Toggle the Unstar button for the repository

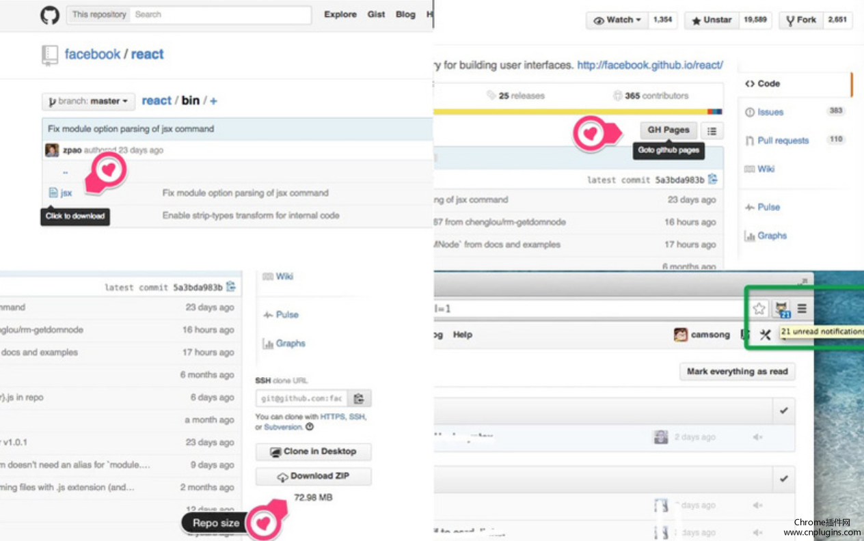point(711,20)
